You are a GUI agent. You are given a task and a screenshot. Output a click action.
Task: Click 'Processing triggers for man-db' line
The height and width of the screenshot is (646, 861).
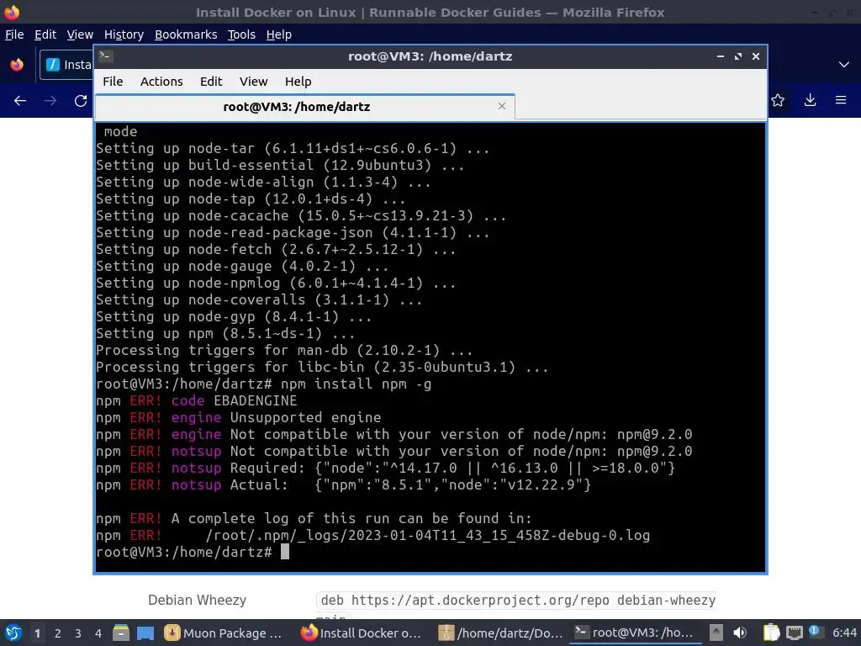point(284,351)
